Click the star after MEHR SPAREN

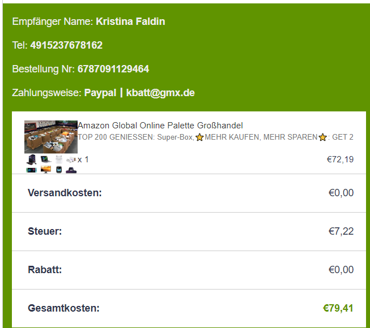coord(323,137)
